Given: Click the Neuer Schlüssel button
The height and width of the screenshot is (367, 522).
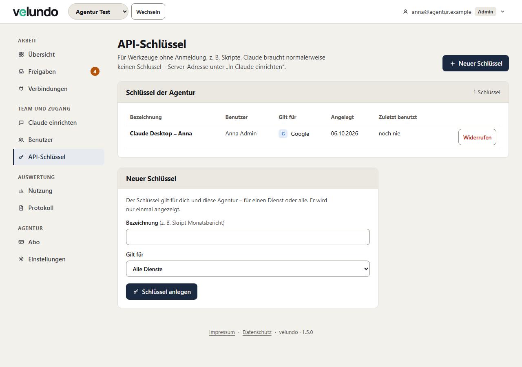Looking at the screenshot, I should click(x=476, y=63).
